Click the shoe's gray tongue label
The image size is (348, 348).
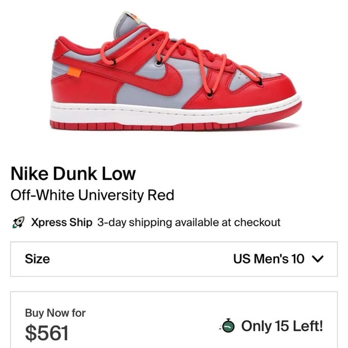point(133,18)
